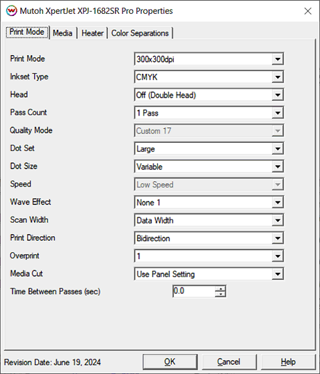Click the OK button
This screenshot has width=320, height=374.
pos(170,362)
